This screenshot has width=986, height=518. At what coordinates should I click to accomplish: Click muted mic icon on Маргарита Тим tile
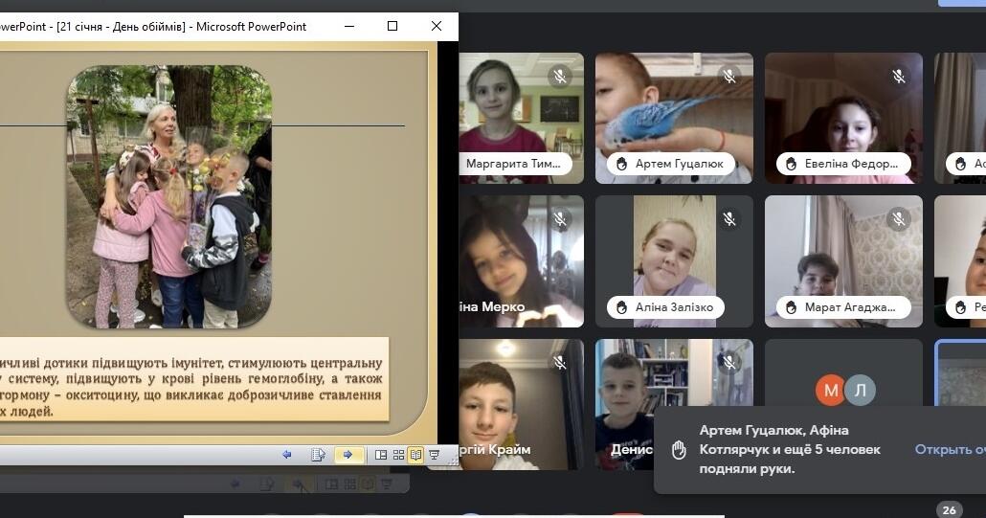click(560, 77)
